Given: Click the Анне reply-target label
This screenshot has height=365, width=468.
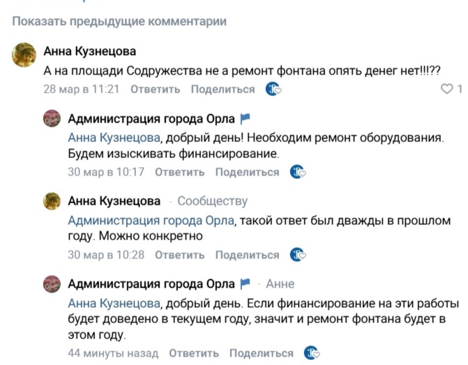Looking at the screenshot, I should (x=280, y=284).
